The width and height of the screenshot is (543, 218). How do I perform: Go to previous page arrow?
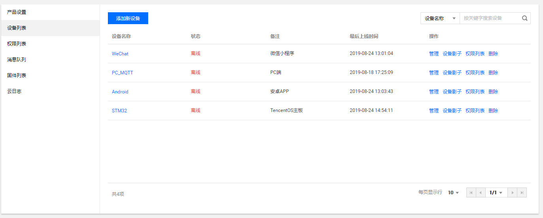pyautogui.click(x=481, y=193)
